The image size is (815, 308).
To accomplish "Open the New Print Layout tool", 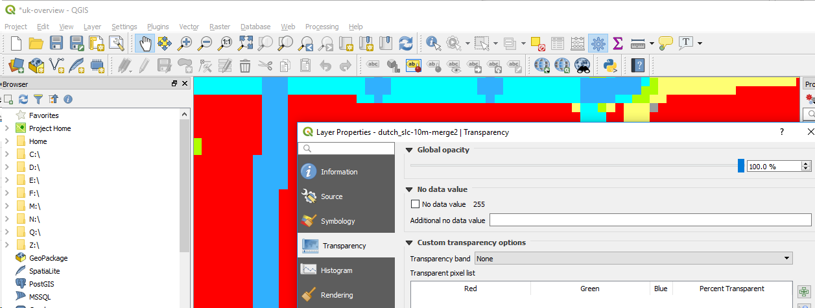I will pyautogui.click(x=97, y=43).
